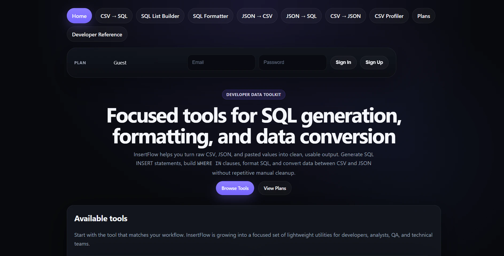Open CSV Profiler tool
The image size is (504, 256).
coord(389,16)
